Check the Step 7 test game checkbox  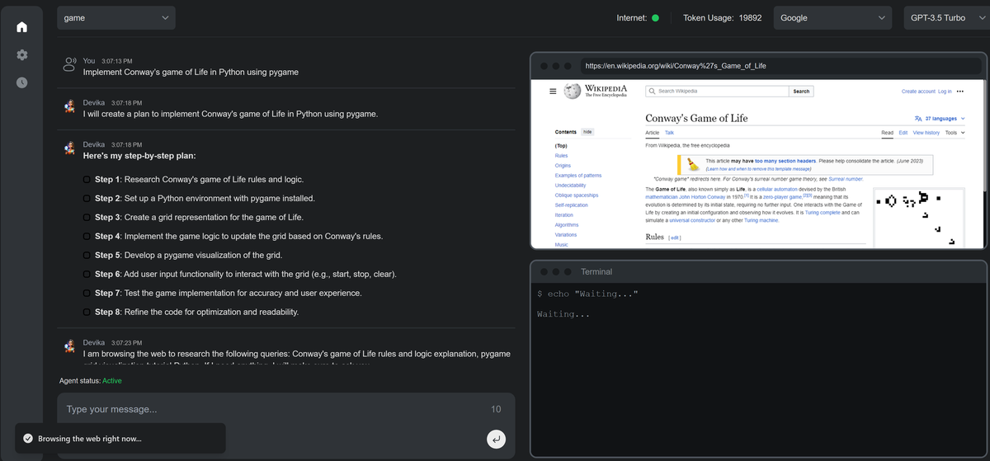87,294
